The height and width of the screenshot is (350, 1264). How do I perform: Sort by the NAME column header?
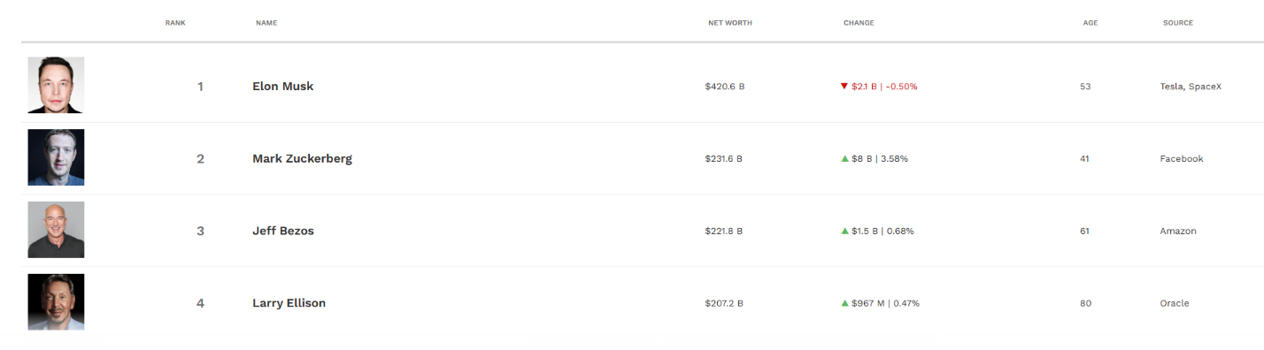(266, 23)
